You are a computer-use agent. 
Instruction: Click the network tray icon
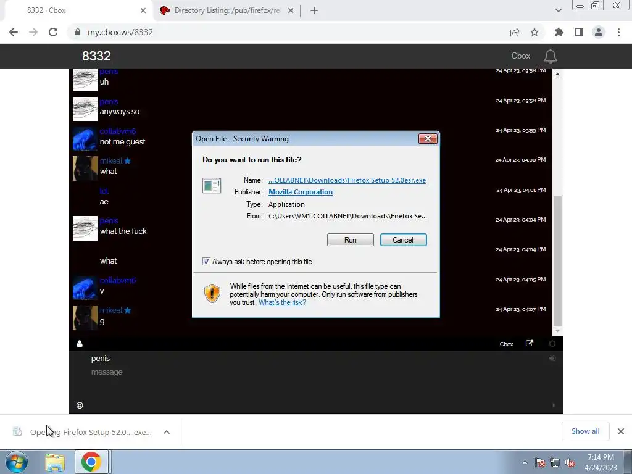click(555, 463)
